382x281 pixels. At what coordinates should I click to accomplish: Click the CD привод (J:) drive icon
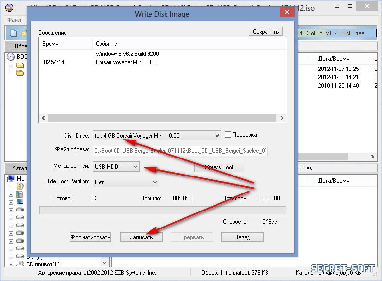(x=21, y=264)
